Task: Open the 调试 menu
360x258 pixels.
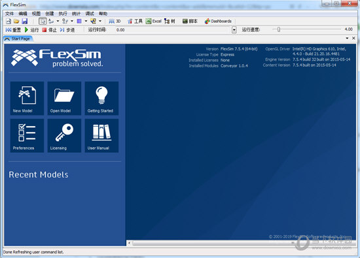Action: [90, 14]
